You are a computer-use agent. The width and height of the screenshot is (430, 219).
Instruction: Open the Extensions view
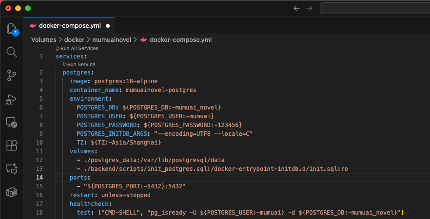(x=12, y=146)
